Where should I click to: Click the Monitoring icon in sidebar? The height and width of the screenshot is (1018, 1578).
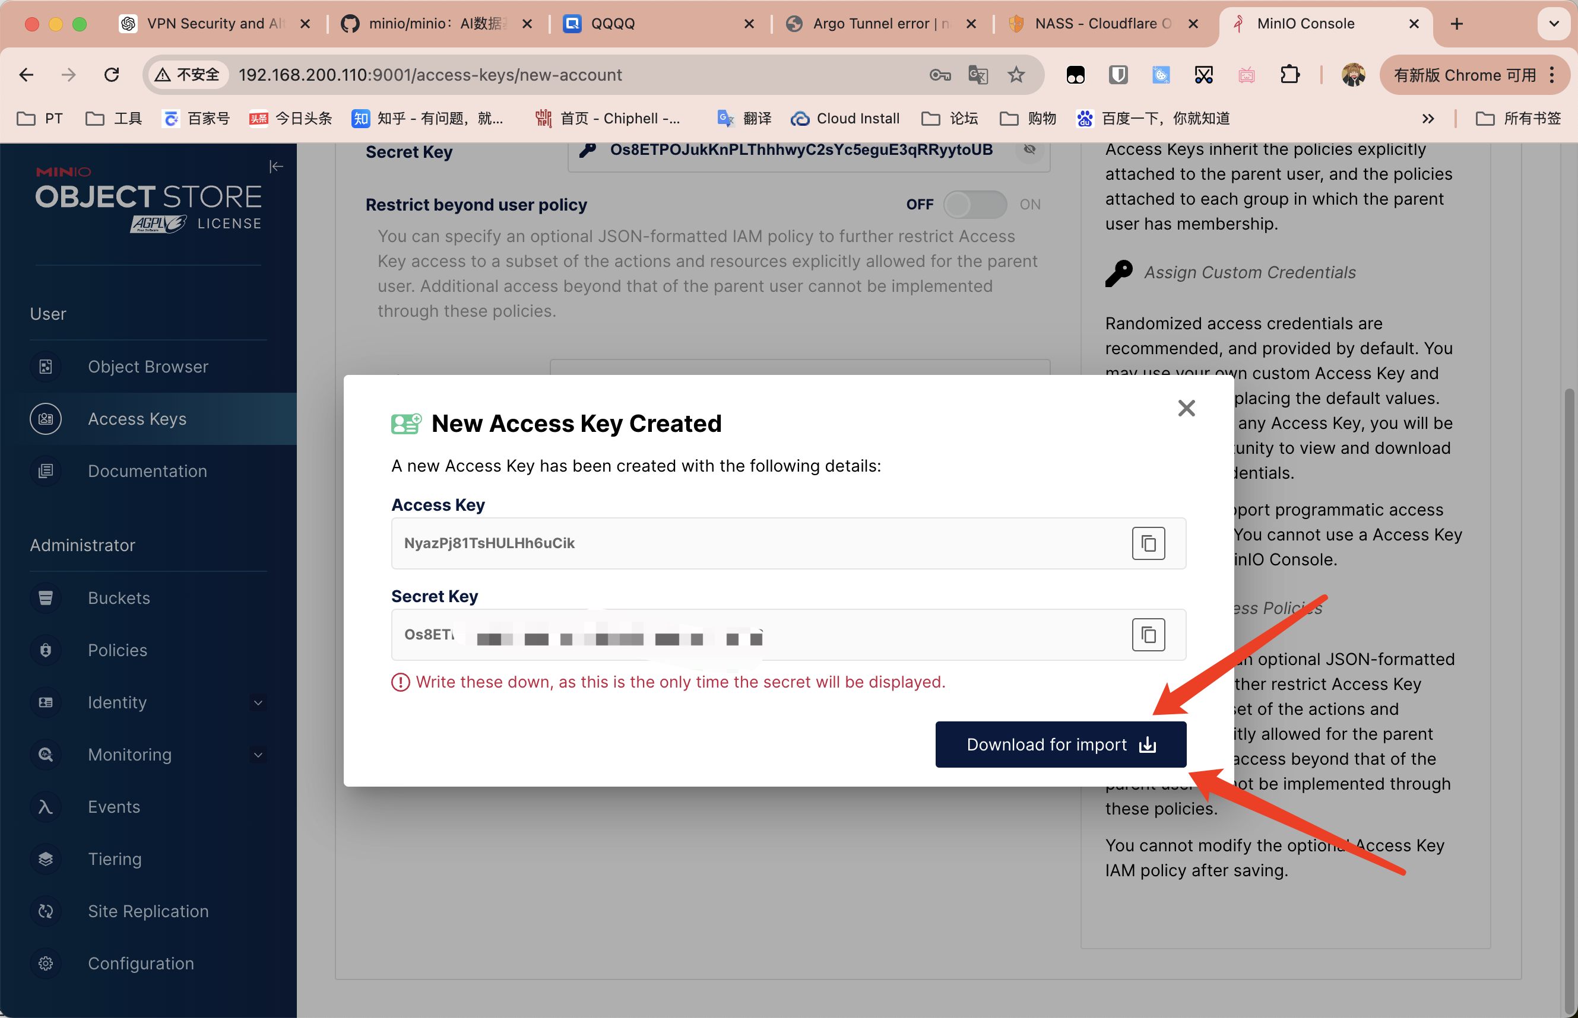(45, 755)
